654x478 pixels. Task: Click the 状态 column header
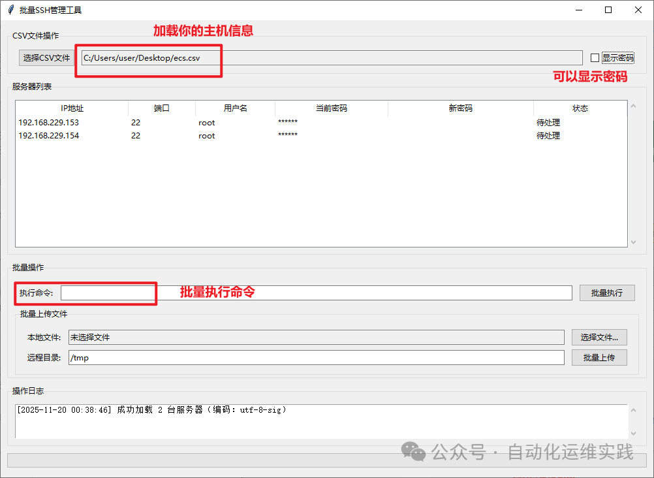coord(580,108)
